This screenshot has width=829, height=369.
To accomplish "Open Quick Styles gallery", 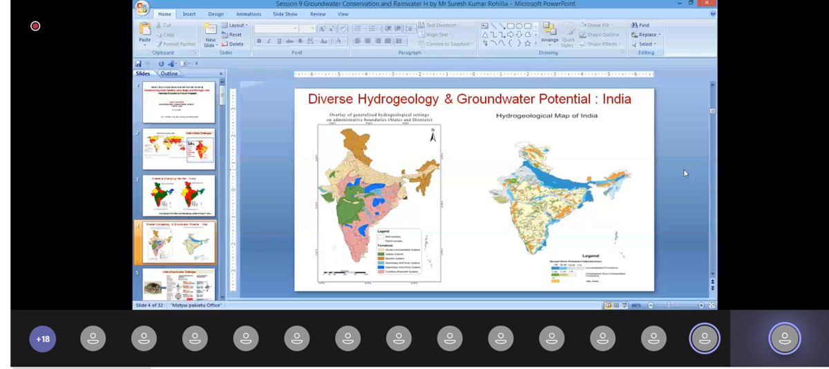I will pos(569,33).
